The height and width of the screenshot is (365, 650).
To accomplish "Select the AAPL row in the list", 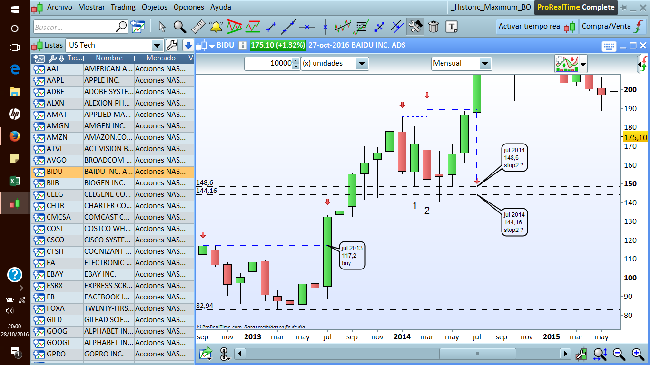I will [112, 80].
